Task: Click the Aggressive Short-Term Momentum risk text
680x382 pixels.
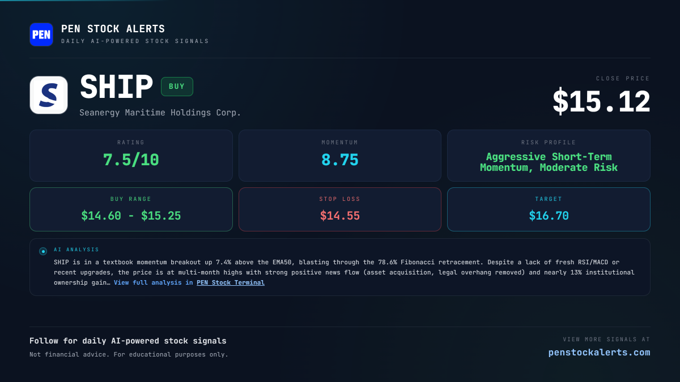Action: [x=549, y=162]
